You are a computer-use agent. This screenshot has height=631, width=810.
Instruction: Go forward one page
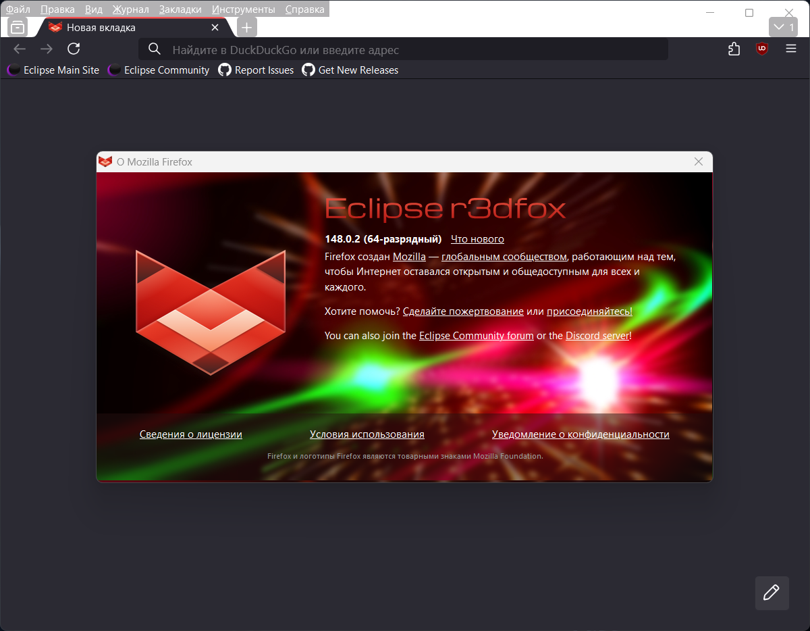[47, 49]
